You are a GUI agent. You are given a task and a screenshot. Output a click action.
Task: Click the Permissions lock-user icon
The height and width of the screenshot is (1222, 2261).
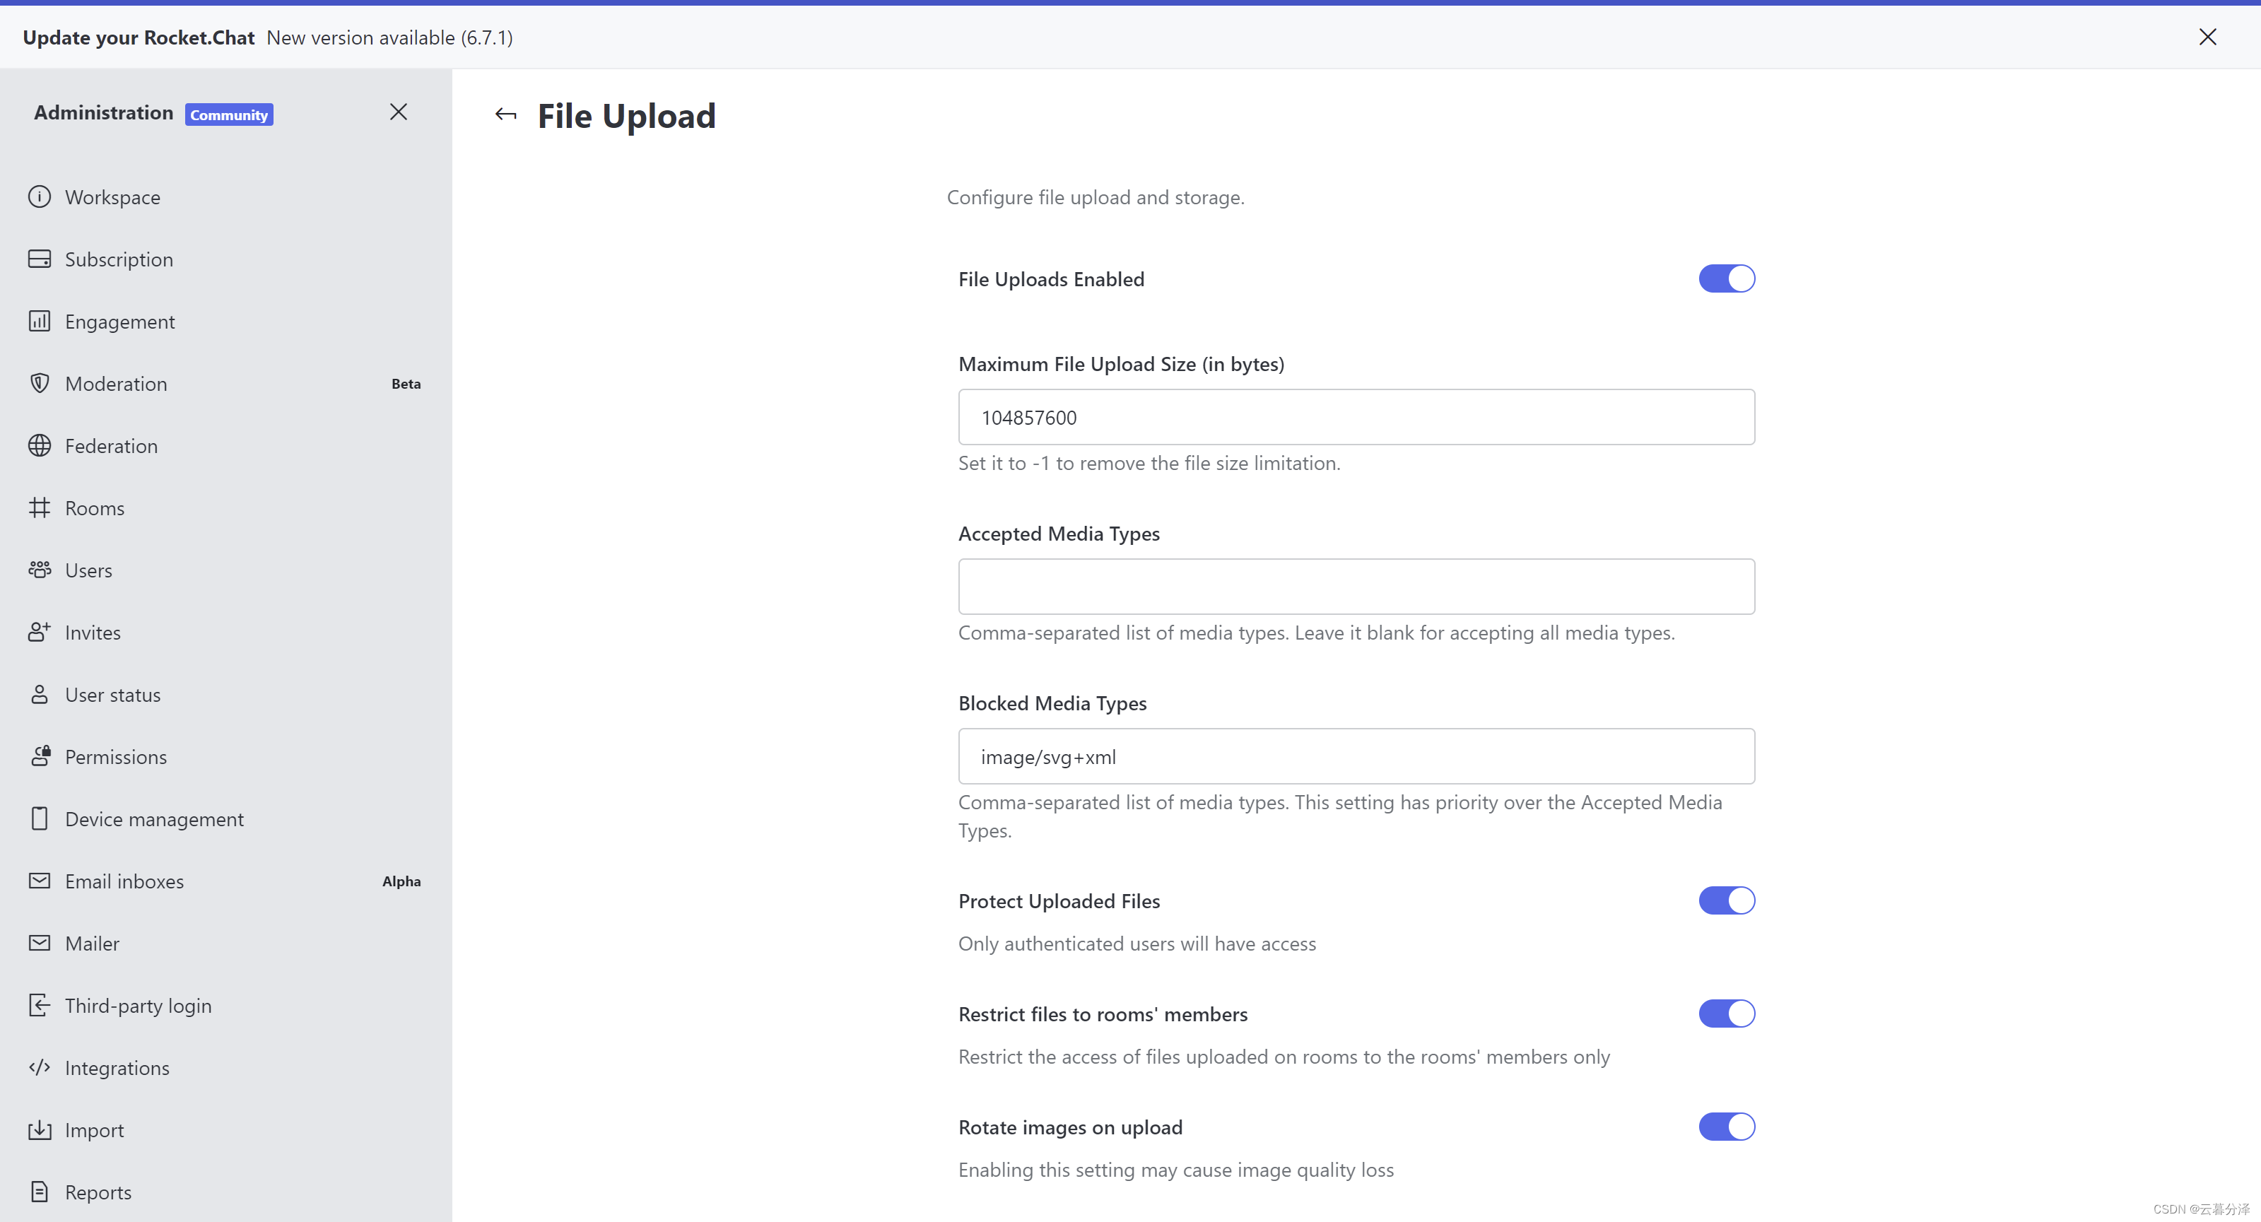[40, 757]
